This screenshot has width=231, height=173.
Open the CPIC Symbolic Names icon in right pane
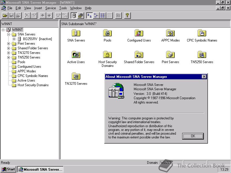pyautogui.click(x=202, y=33)
